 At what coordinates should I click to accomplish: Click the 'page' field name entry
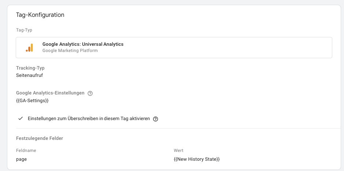click(x=22, y=159)
